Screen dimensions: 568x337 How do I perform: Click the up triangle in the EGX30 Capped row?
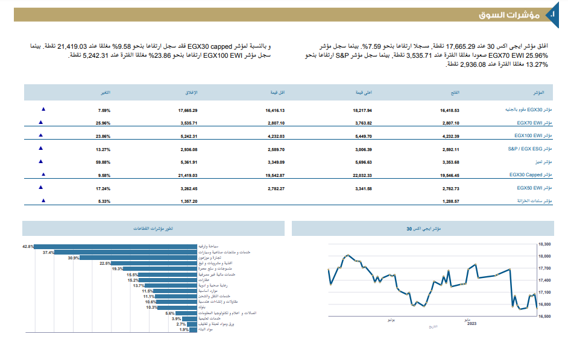(43, 175)
